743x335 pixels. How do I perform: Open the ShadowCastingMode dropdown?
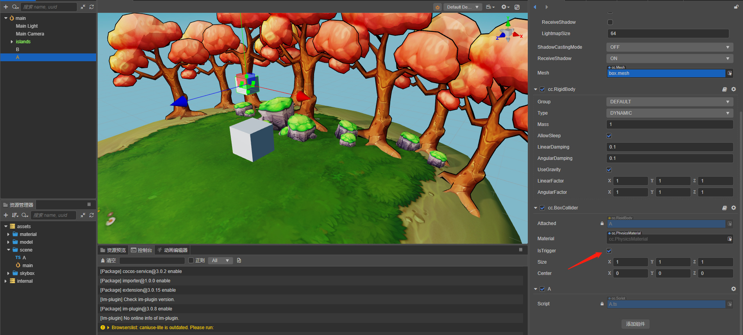point(670,47)
